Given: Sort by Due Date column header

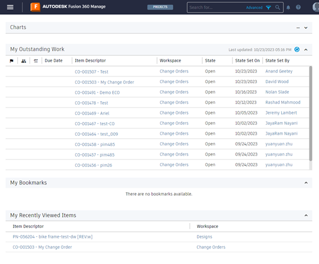Looking at the screenshot, I should coord(53,61).
